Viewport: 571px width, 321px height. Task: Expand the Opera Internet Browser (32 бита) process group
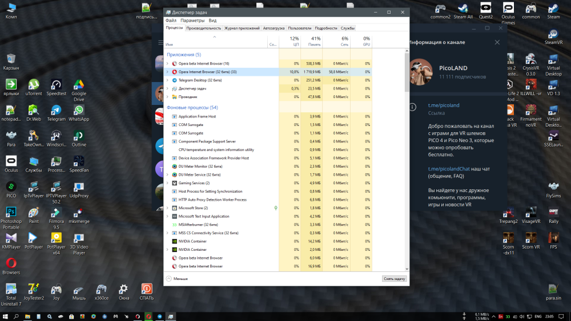(x=167, y=72)
